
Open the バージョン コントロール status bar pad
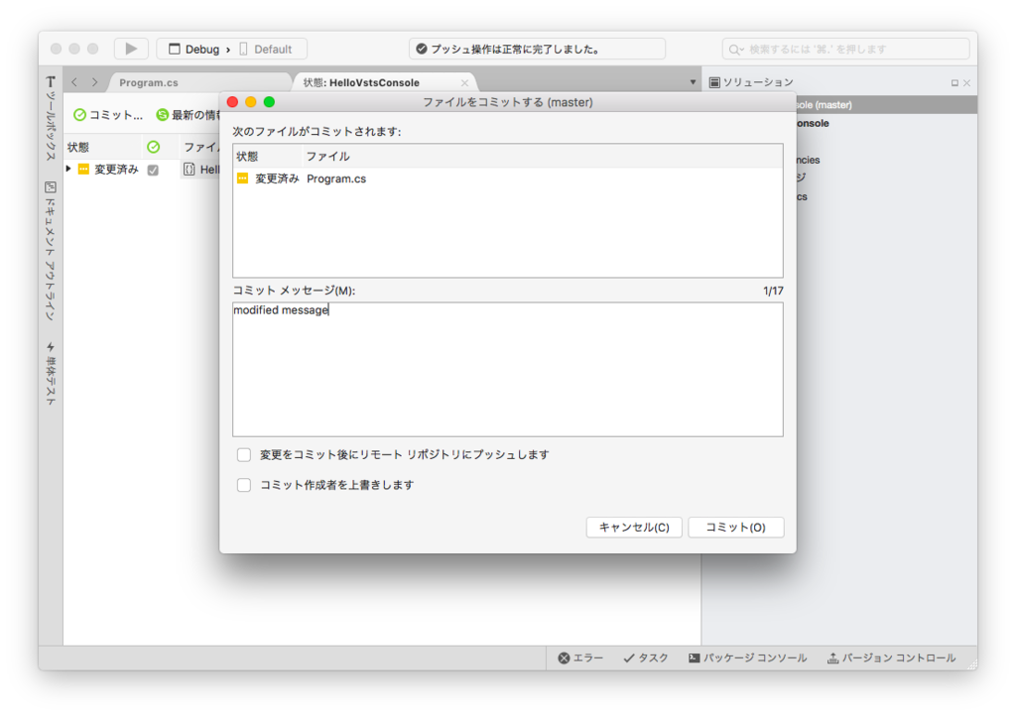[891, 657]
